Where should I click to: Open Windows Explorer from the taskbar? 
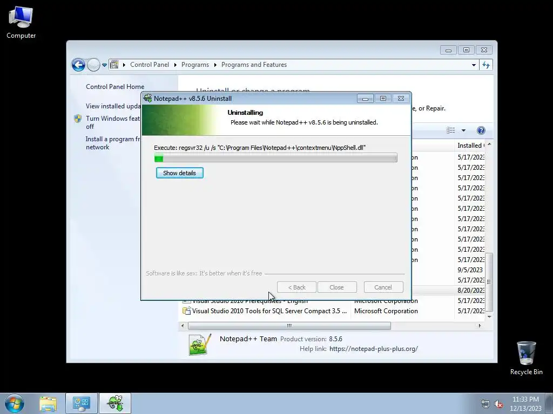48,403
